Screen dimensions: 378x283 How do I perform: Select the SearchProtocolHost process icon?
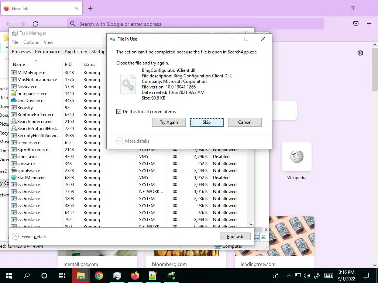[14, 129]
